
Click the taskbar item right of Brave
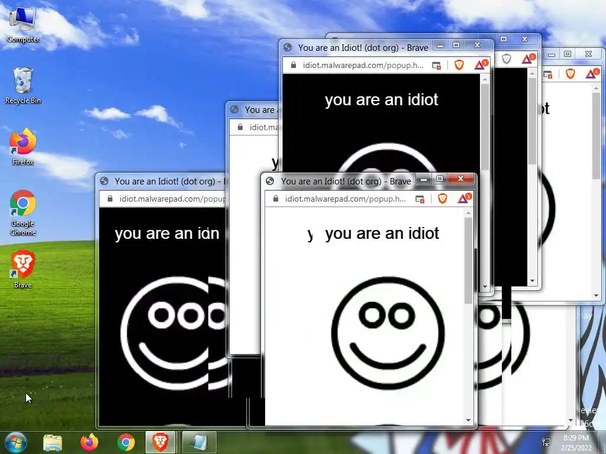[x=199, y=442]
